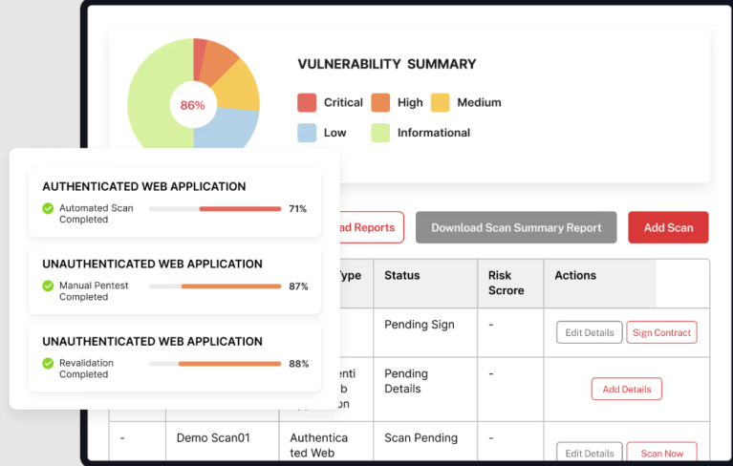Viewport: 733px width, 466px height.
Task: Click the VULNERABILITY SUMMARY heading
Action: pyautogui.click(x=387, y=64)
